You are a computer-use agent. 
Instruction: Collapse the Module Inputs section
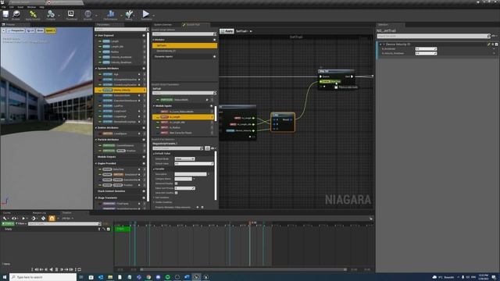(154, 106)
